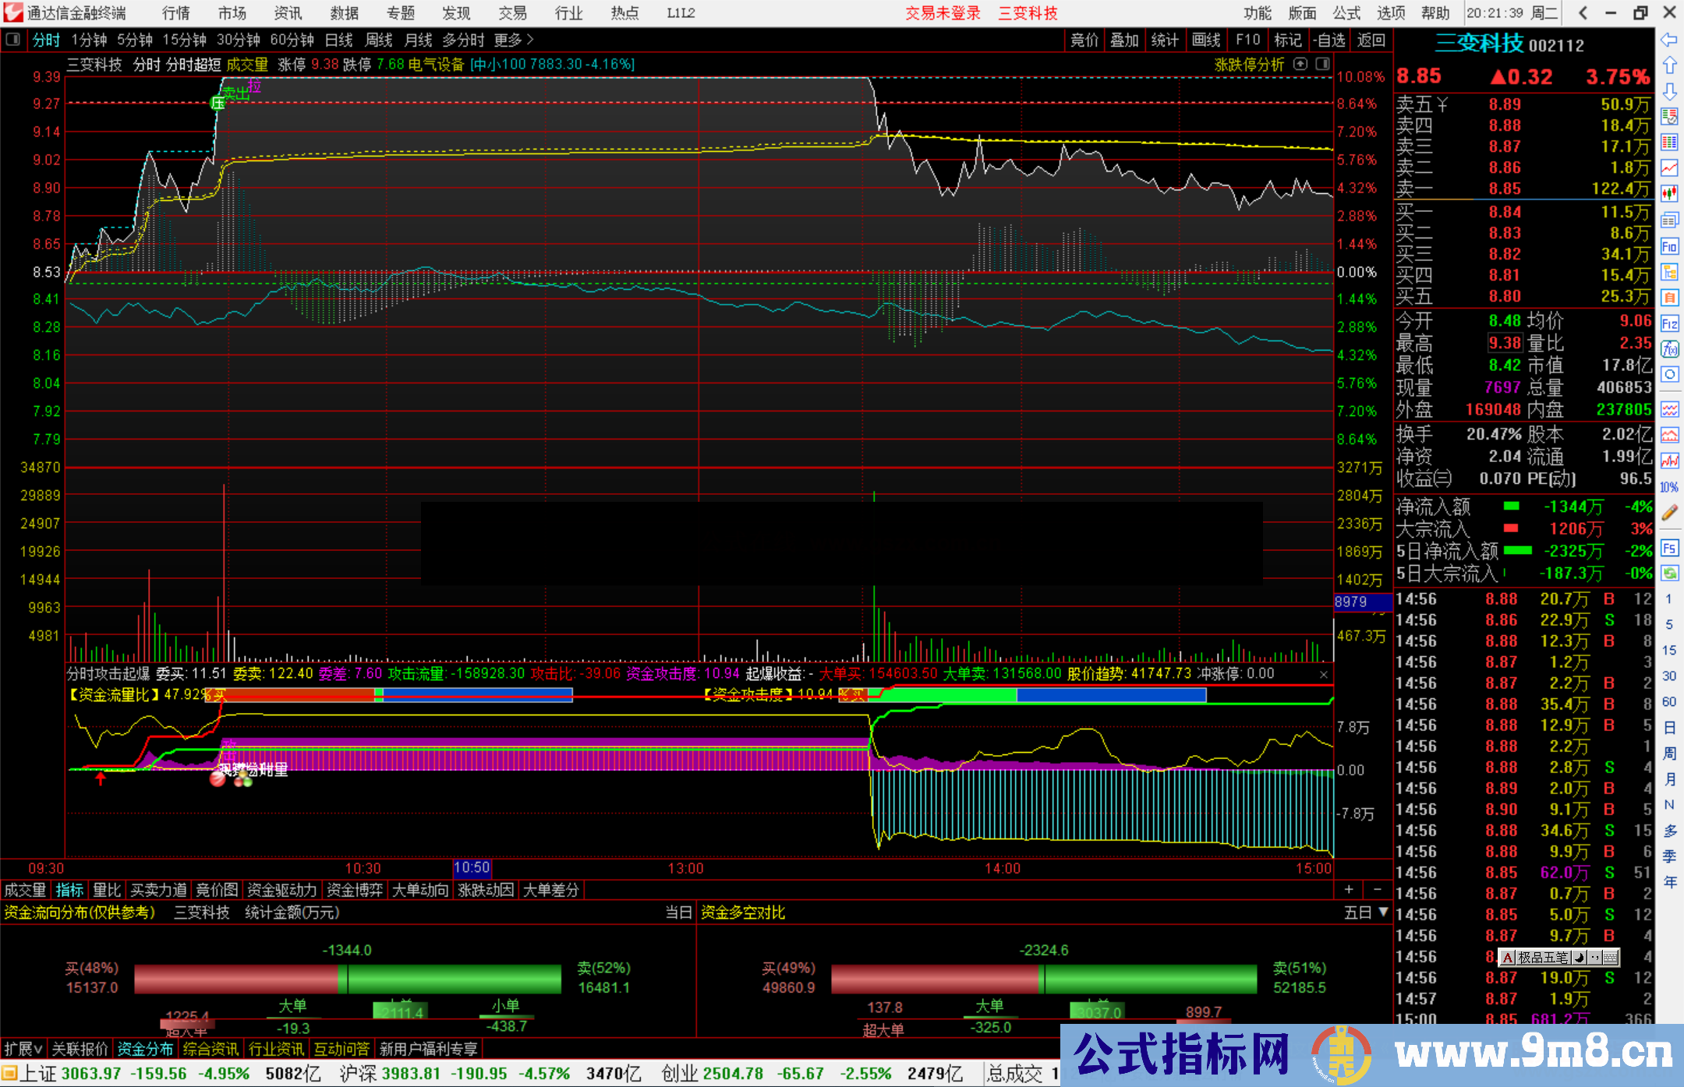Viewport: 1684px width, 1087px height.
Task: Click the red line chart sidebar icon
Action: [1669, 168]
